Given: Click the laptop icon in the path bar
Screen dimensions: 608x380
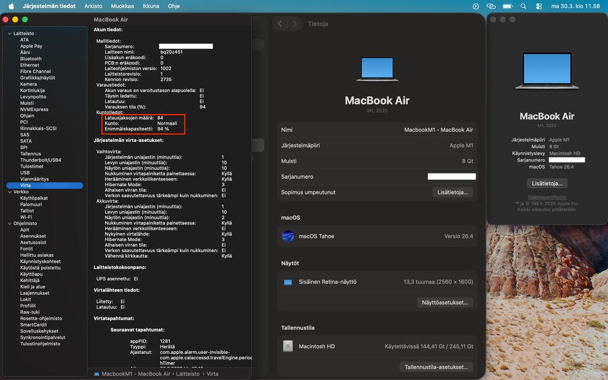Looking at the screenshot, I should pyautogui.click(x=96, y=374).
